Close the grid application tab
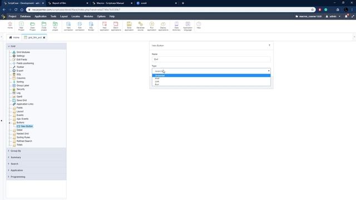 point(44,37)
